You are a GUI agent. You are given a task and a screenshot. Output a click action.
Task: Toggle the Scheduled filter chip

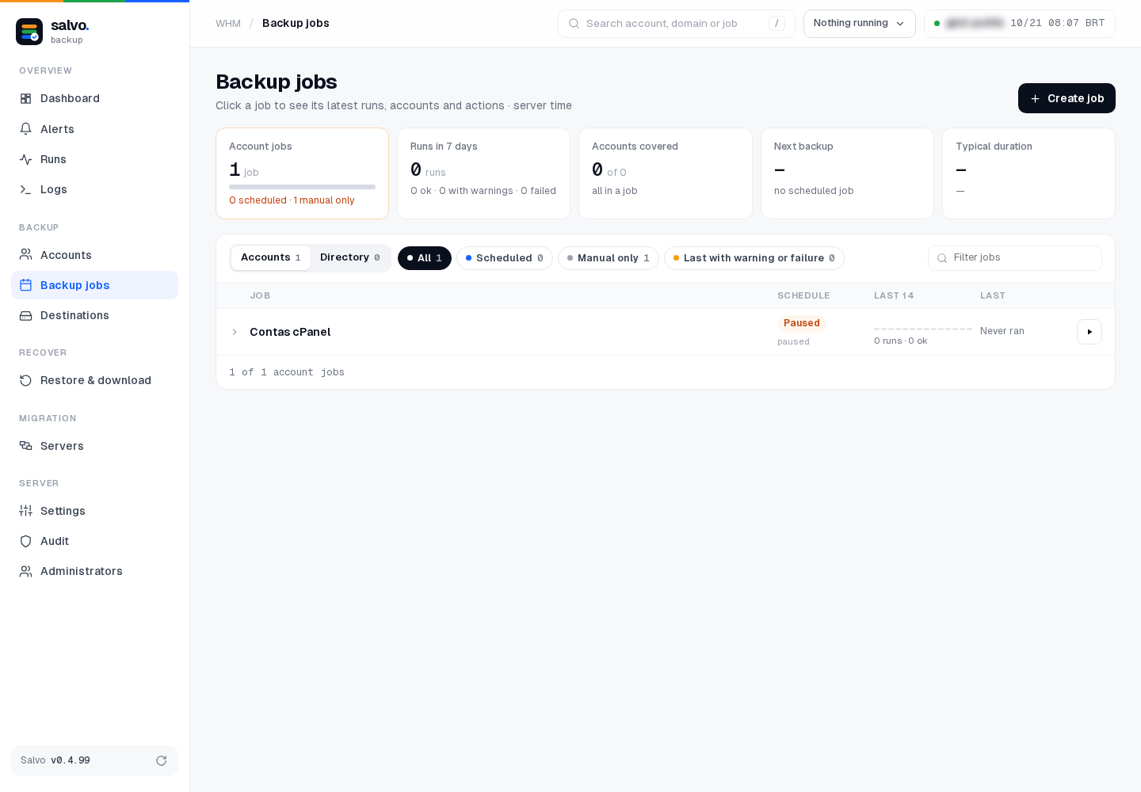pos(505,258)
